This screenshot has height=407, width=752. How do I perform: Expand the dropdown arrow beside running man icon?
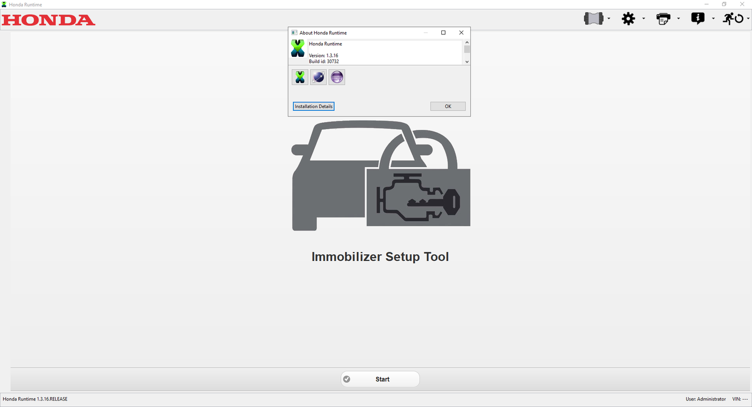point(748,19)
